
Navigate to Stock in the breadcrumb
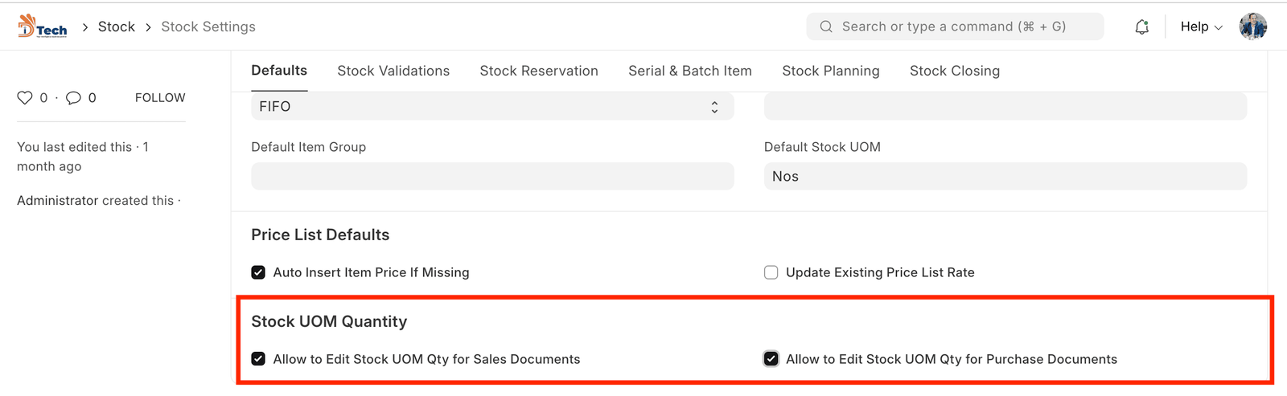click(117, 27)
